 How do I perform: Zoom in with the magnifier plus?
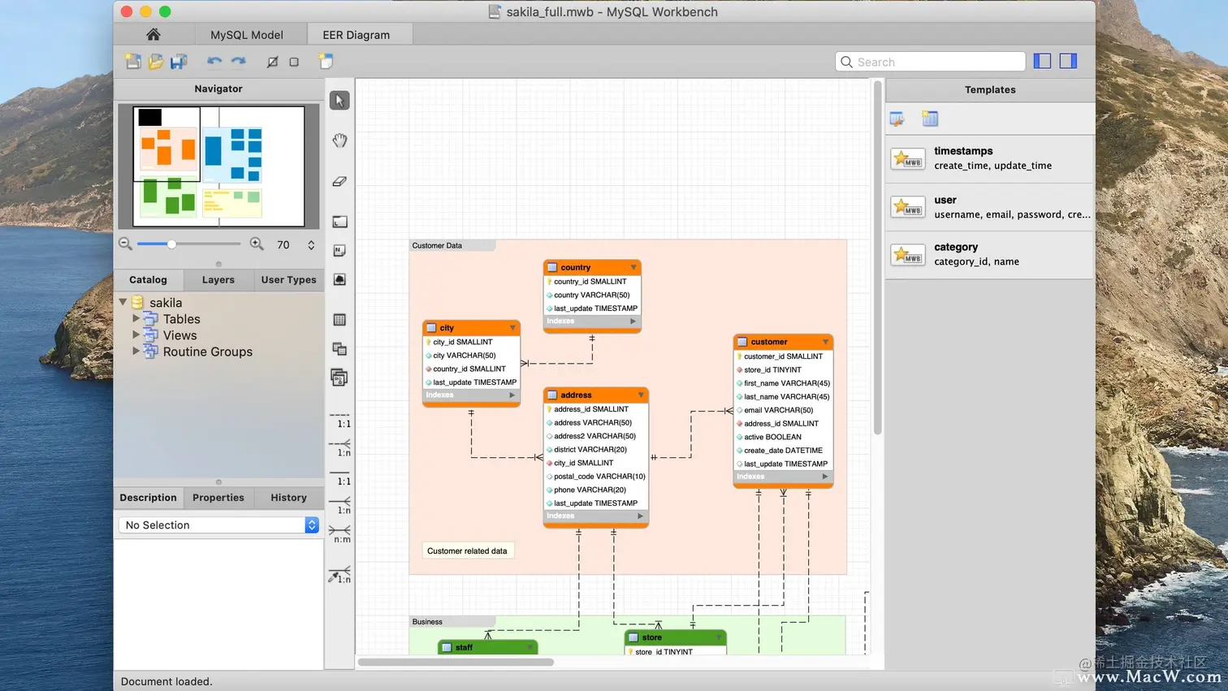tap(257, 244)
